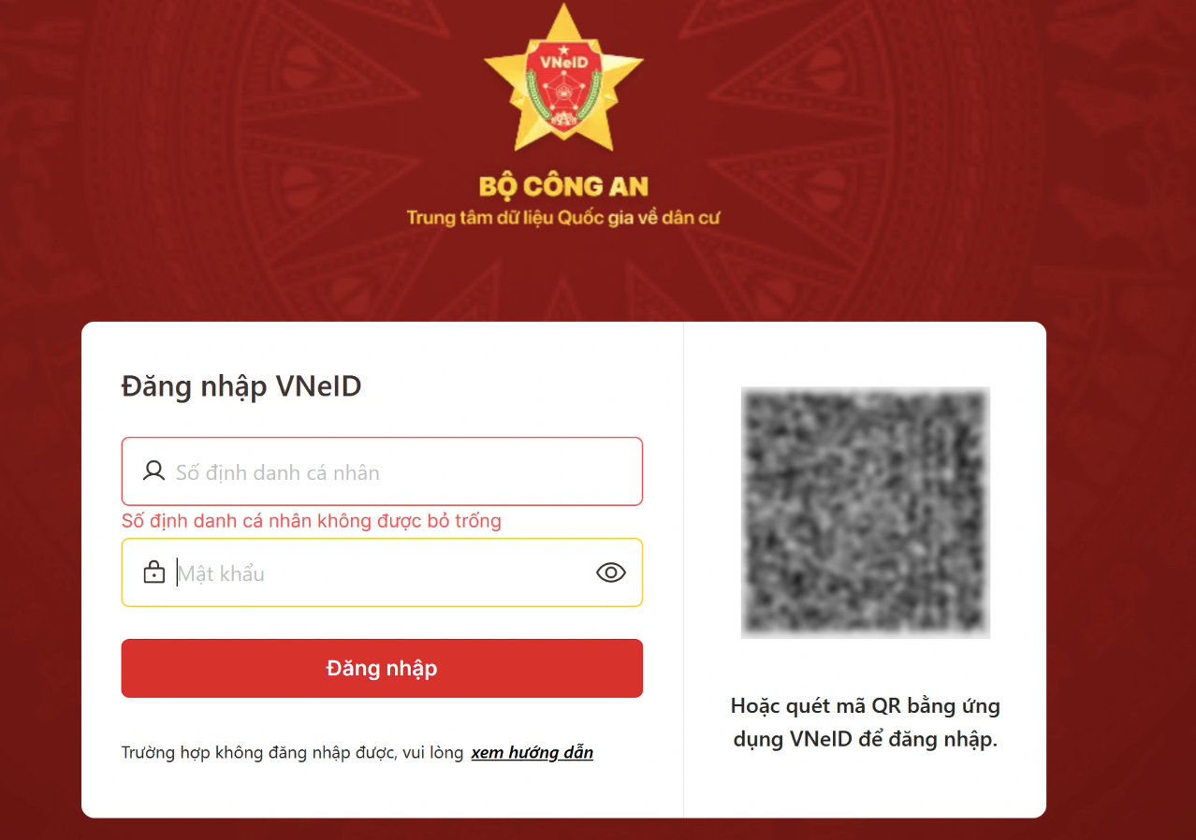Click the VNeID gold star emblem

563,79
